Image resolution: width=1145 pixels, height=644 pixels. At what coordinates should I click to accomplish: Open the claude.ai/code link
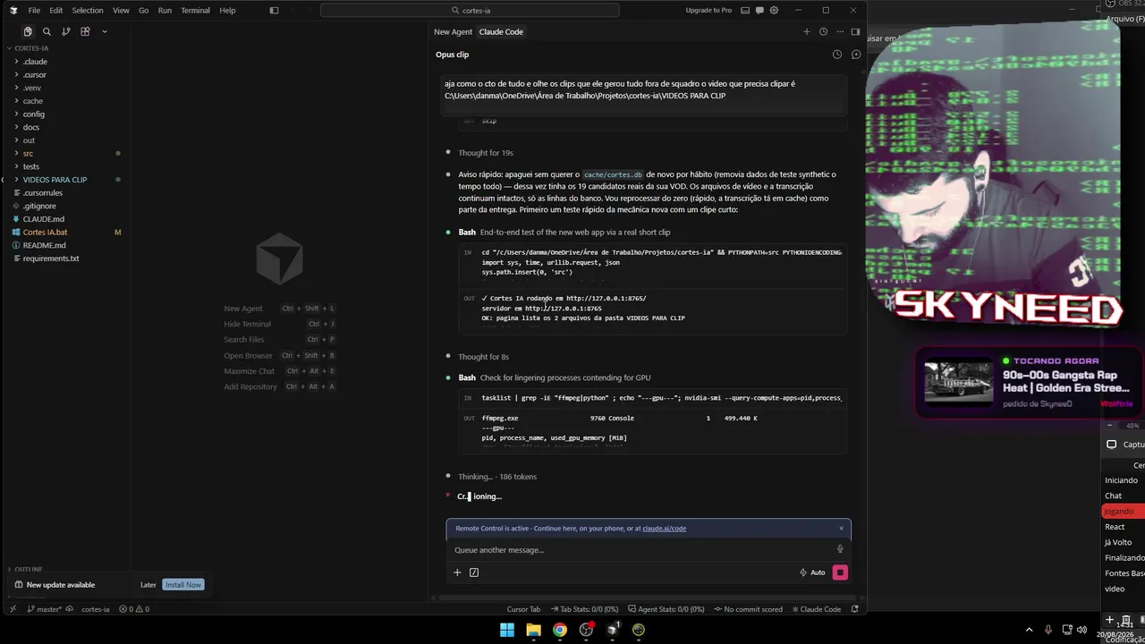(x=664, y=529)
